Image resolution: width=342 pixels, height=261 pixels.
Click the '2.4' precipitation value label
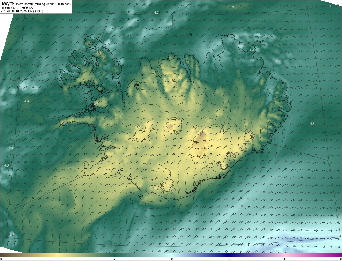(x=96, y=103)
